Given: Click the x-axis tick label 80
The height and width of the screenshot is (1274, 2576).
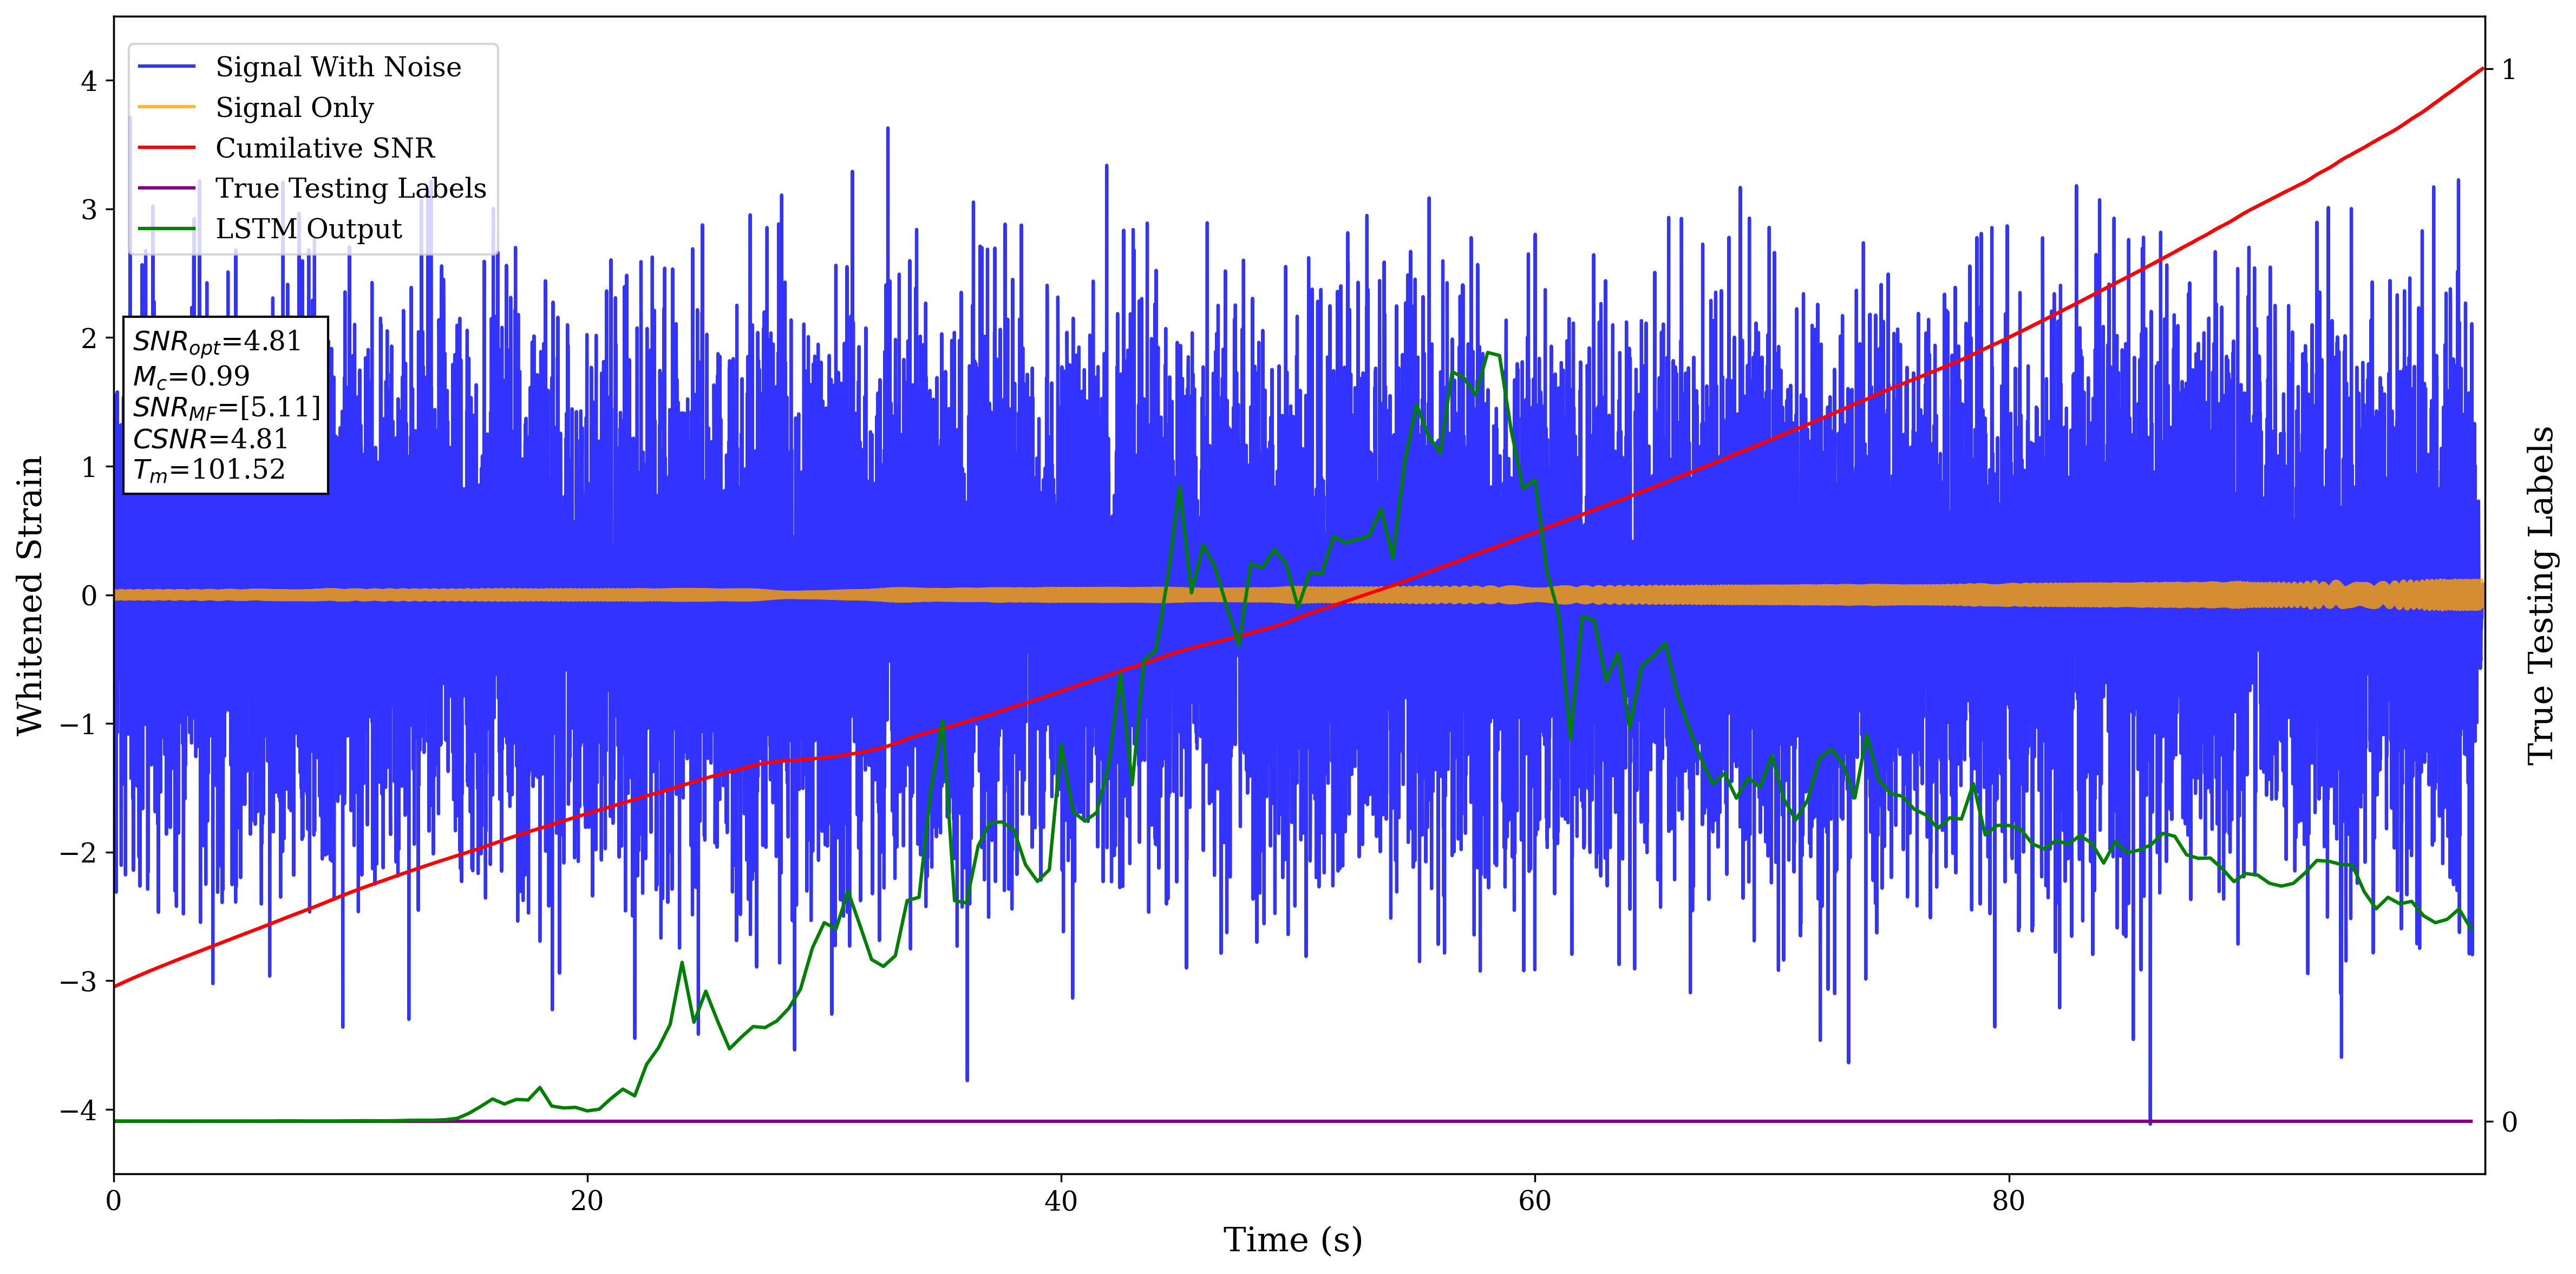Looking at the screenshot, I should tap(2008, 1201).
